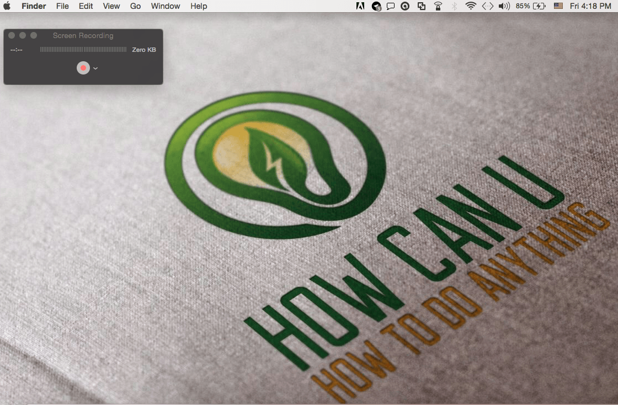This screenshot has height=405, width=618.
Task: Close the Screen Recording window
Action: (x=12, y=35)
